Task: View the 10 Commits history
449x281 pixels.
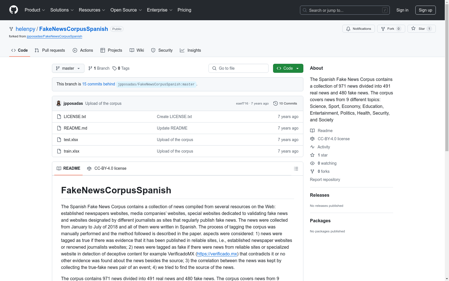Action: point(285,103)
